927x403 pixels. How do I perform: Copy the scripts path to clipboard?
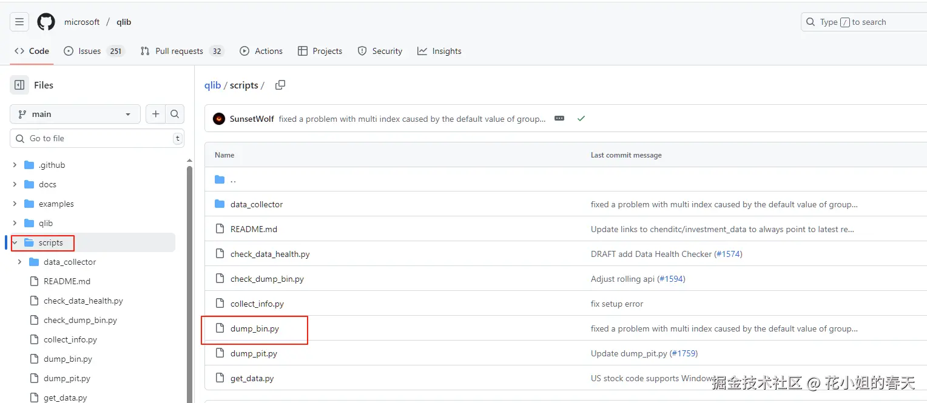(x=280, y=85)
